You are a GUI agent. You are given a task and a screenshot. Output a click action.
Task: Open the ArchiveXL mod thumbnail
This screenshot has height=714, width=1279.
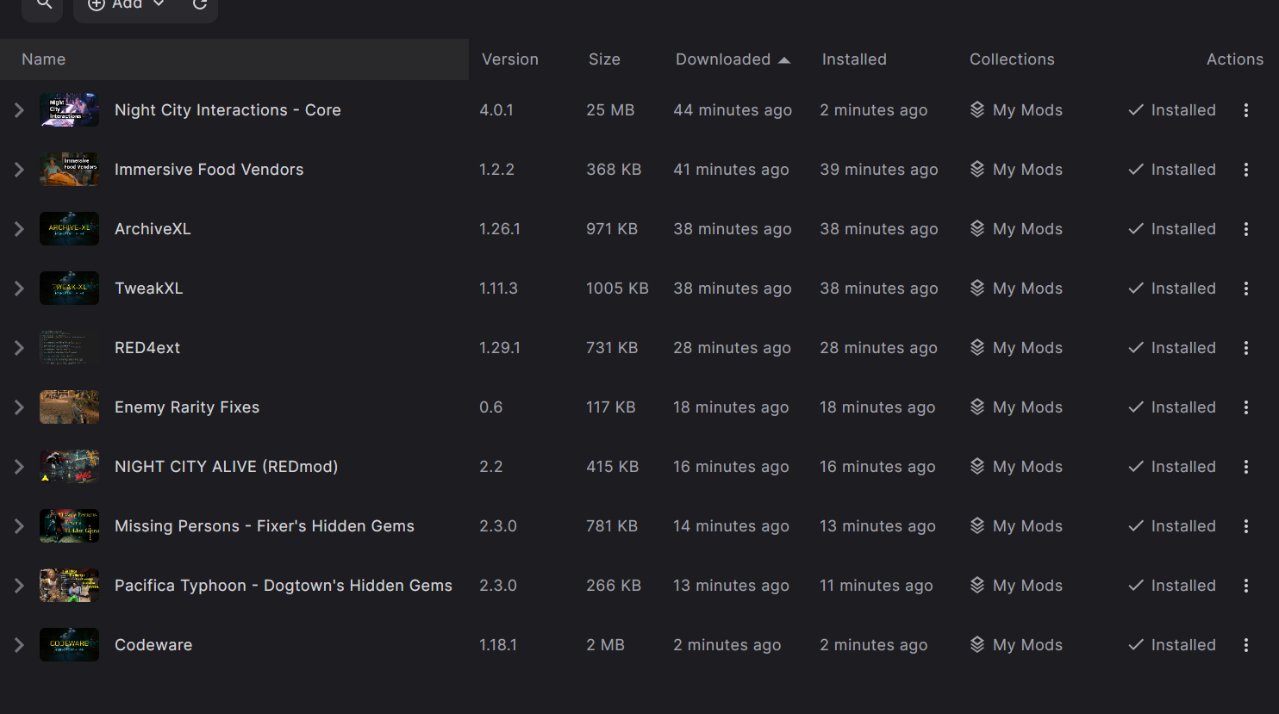[69, 229]
